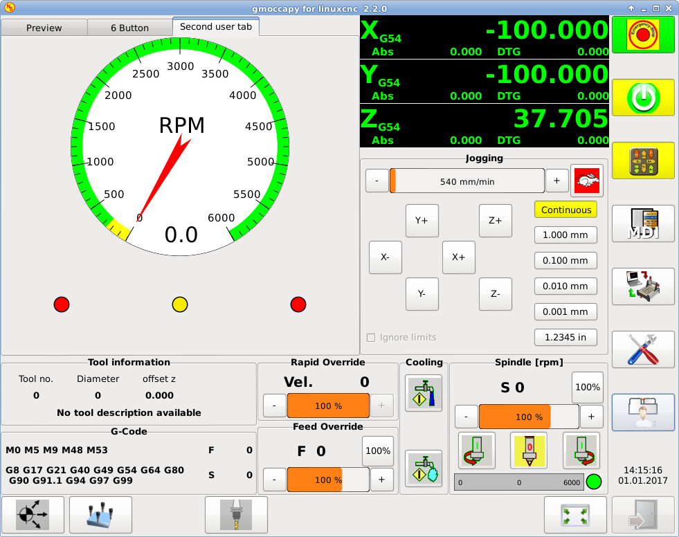Switch to MDI mode

(x=643, y=224)
